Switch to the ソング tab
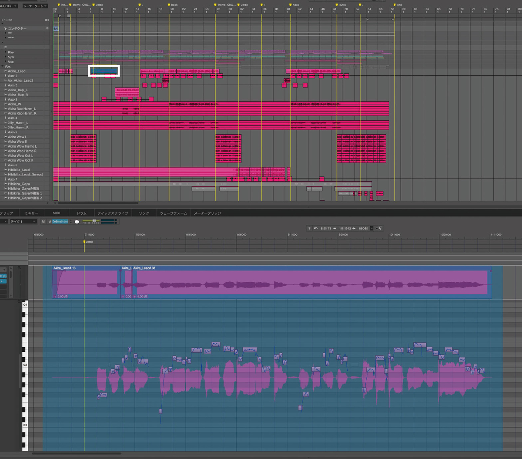 144,213
